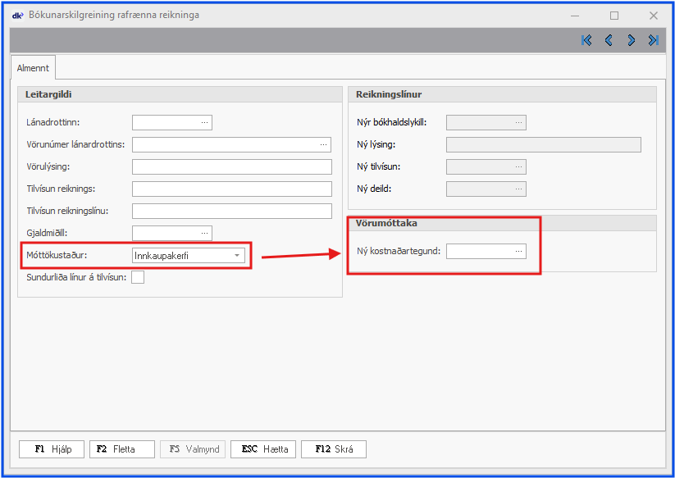Go to the first record arrow

(586, 40)
